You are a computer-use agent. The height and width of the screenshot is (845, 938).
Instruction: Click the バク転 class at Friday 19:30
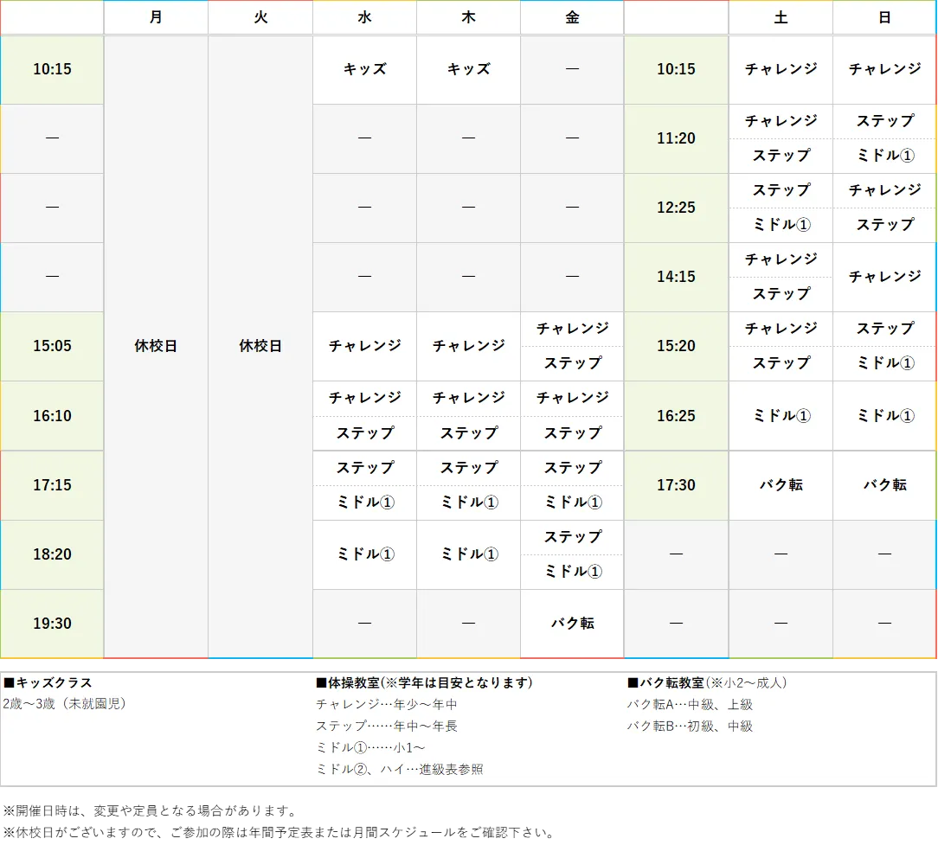[x=571, y=623]
